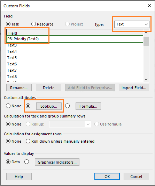Viewport: 155px width, 186px height.
Task: Open the Type dropdown showing Text
Action: pyautogui.click(x=132, y=24)
